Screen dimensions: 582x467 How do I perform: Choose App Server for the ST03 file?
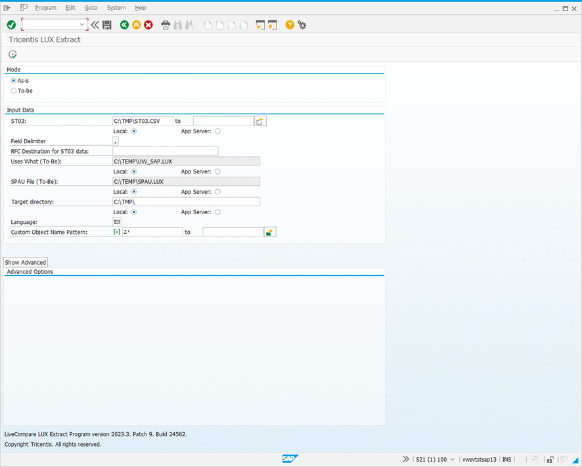point(217,131)
